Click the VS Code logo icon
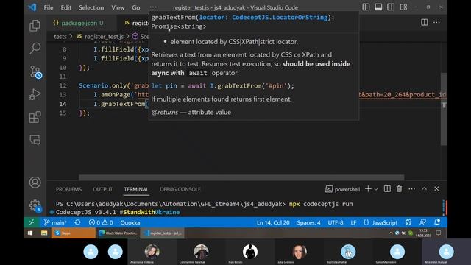 [32, 7]
